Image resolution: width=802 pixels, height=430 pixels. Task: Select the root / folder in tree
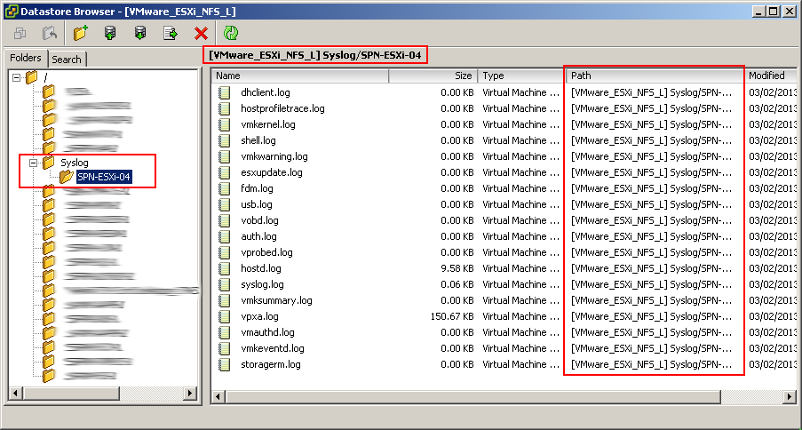[x=46, y=78]
